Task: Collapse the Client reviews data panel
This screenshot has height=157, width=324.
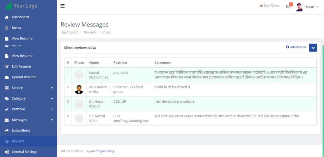Action: (313, 48)
